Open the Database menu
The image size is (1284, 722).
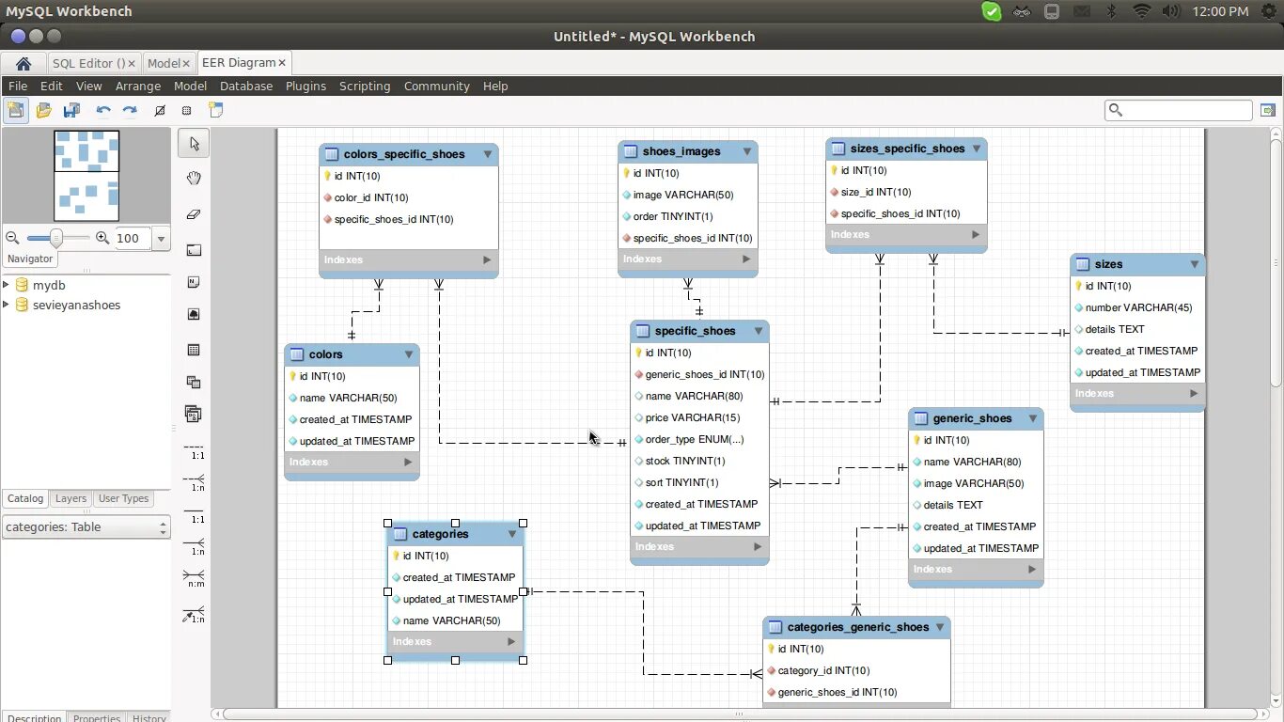pyautogui.click(x=246, y=86)
